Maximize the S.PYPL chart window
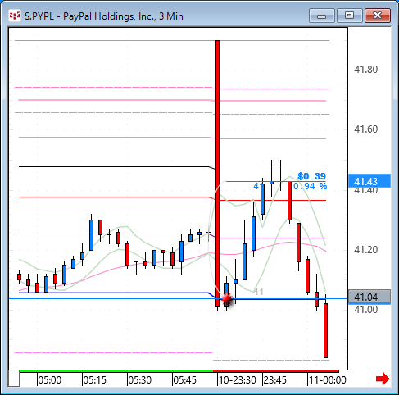 pyautogui.click(x=350, y=16)
